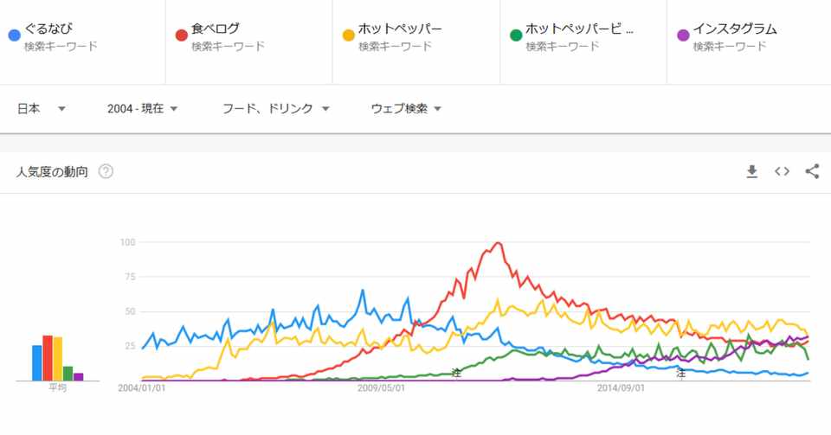Expand the ウェブ検索 search type dropdown

407,109
